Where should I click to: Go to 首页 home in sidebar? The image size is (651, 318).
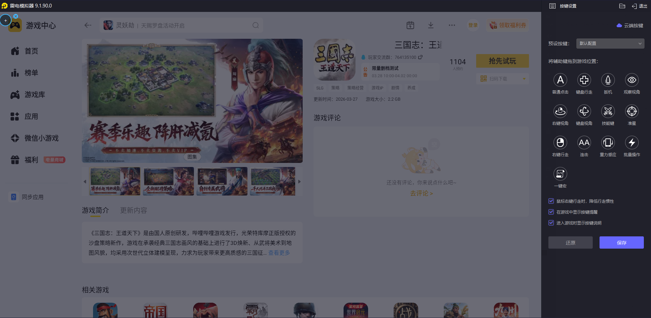pyautogui.click(x=25, y=51)
